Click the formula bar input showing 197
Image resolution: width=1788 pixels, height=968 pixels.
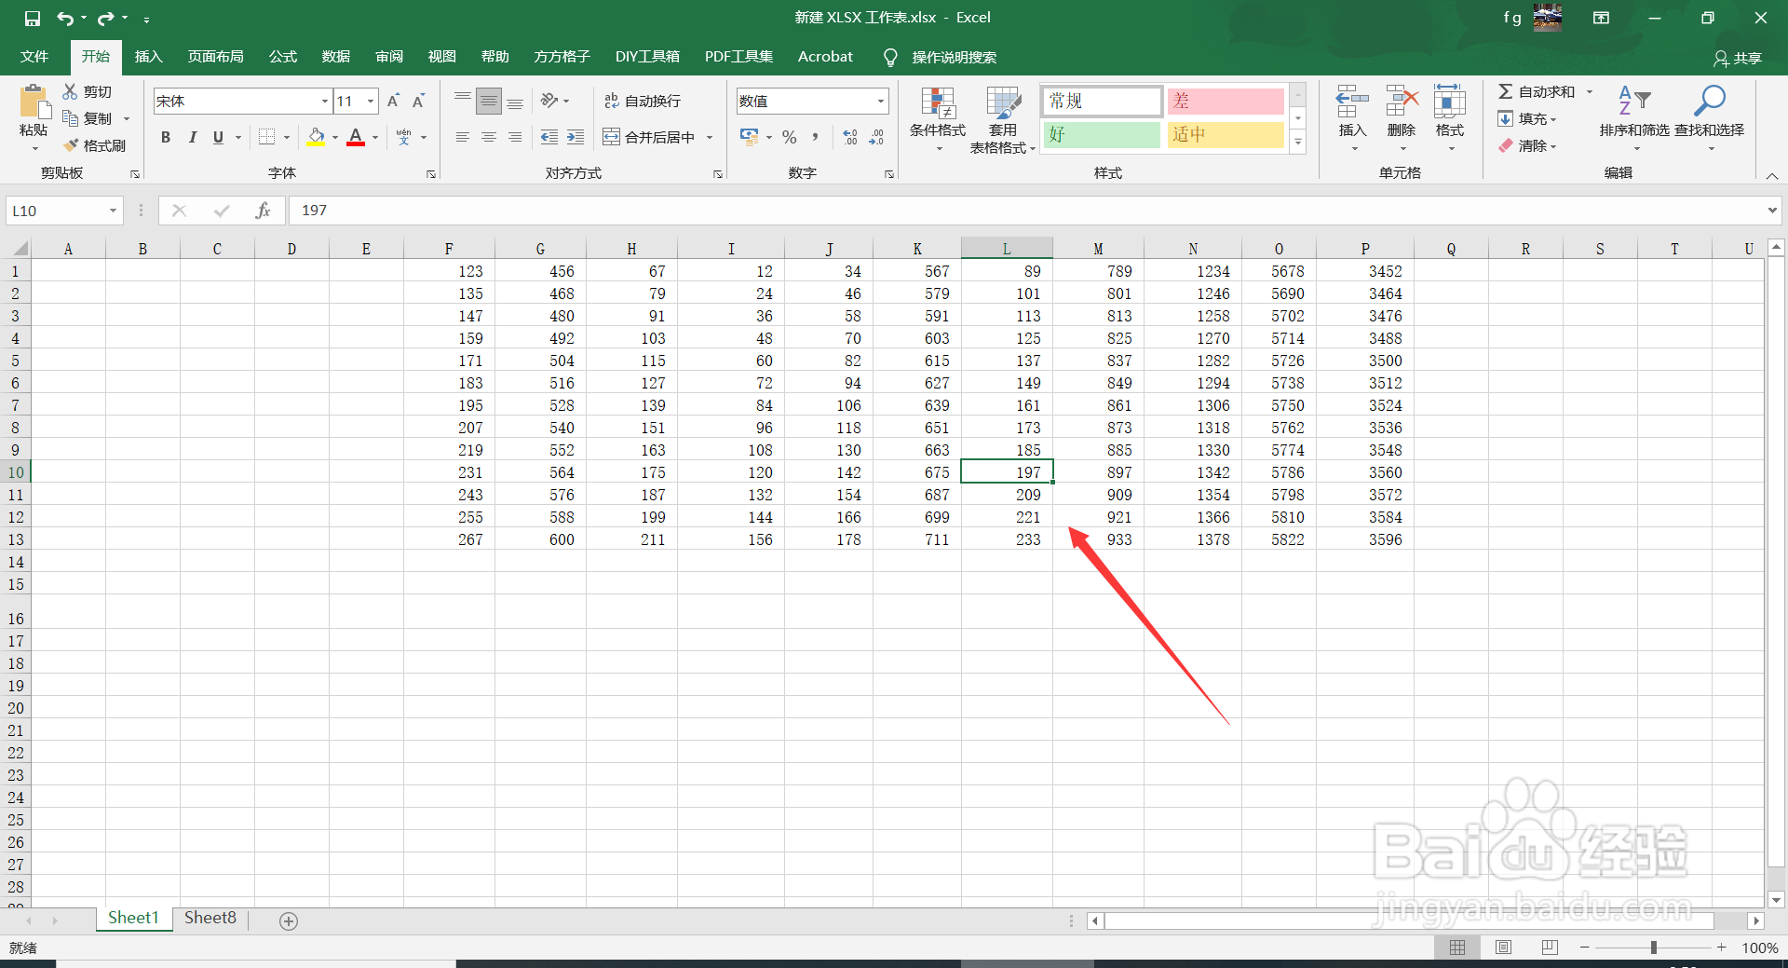coord(1024,211)
